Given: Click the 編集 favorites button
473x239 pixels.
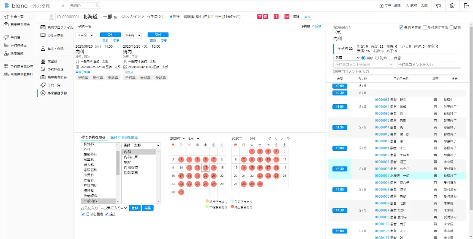Looking at the screenshot, I should coord(147,208).
